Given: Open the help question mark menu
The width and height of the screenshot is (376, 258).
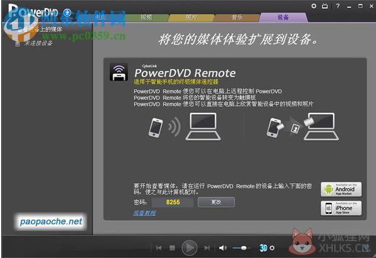Looking at the screenshot, I should coord(338,6).
